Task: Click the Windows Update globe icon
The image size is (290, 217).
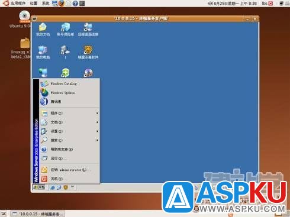Action: pyautogui.click(x=44, y=93)
